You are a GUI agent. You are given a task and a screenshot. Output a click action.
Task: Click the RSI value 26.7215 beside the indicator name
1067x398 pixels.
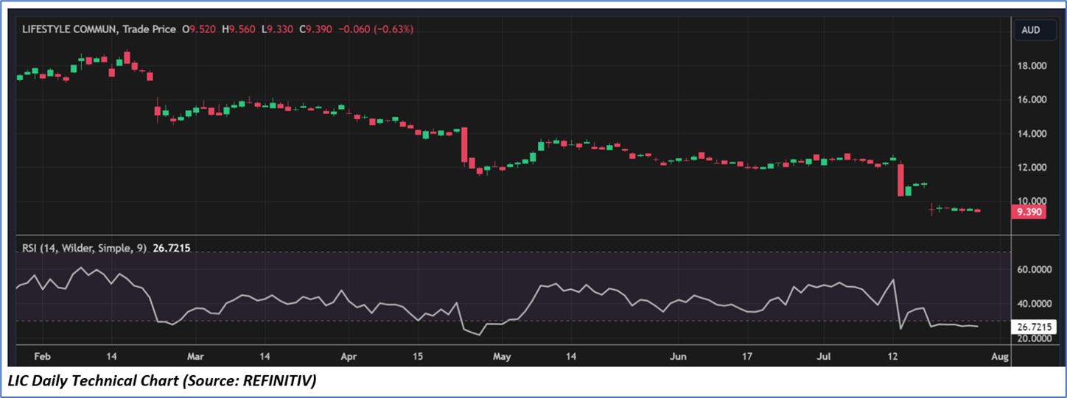coord(171,249)
